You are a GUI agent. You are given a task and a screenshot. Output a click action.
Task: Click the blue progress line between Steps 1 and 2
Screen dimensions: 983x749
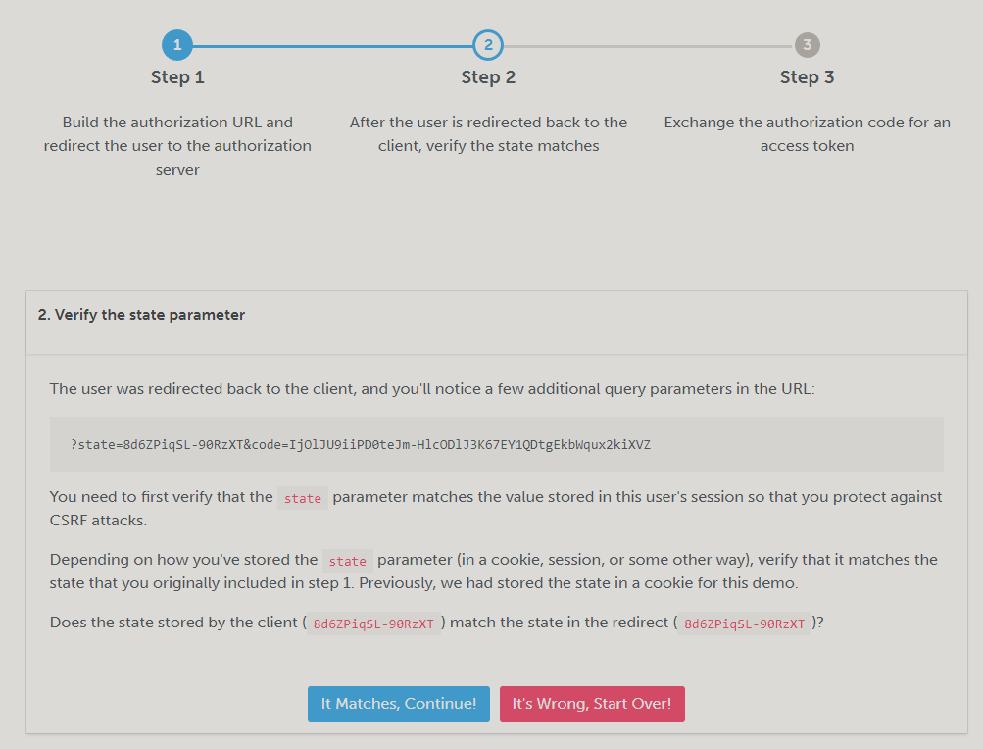tap(333, 45)
